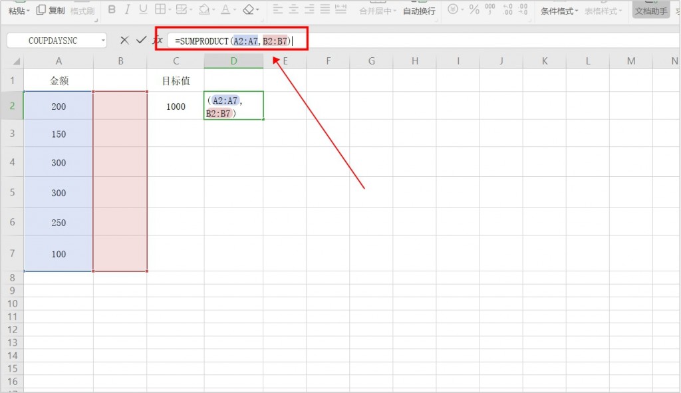Expand the Name Box dropdown arrow
Viewport: 681px width, 393px height.
103,41
